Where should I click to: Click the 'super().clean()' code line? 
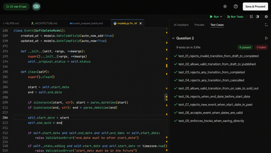41,77
